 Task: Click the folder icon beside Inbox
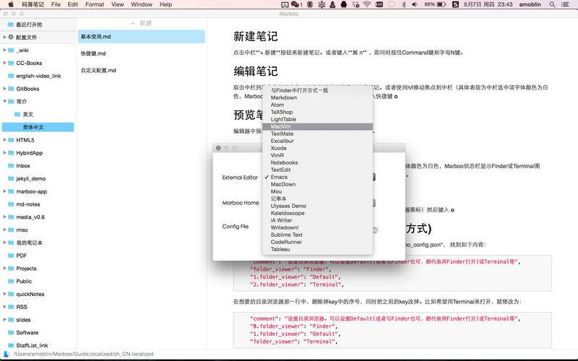tap(11, 166)
